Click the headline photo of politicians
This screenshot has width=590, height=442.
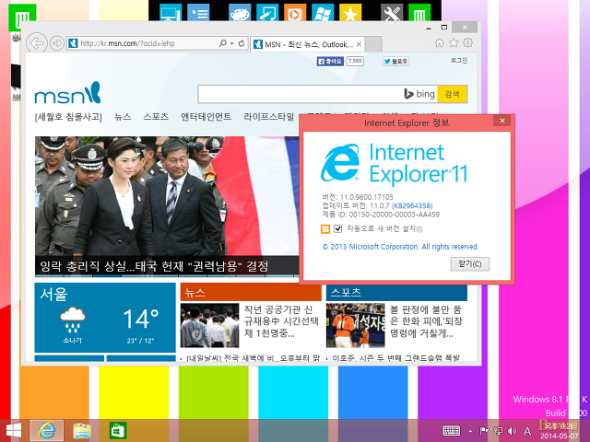[167, 196]
